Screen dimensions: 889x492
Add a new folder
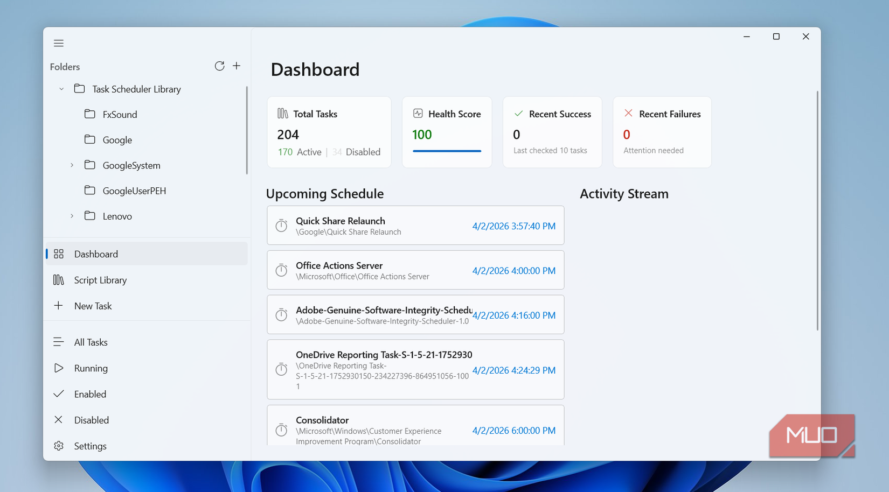coord(237,66)
